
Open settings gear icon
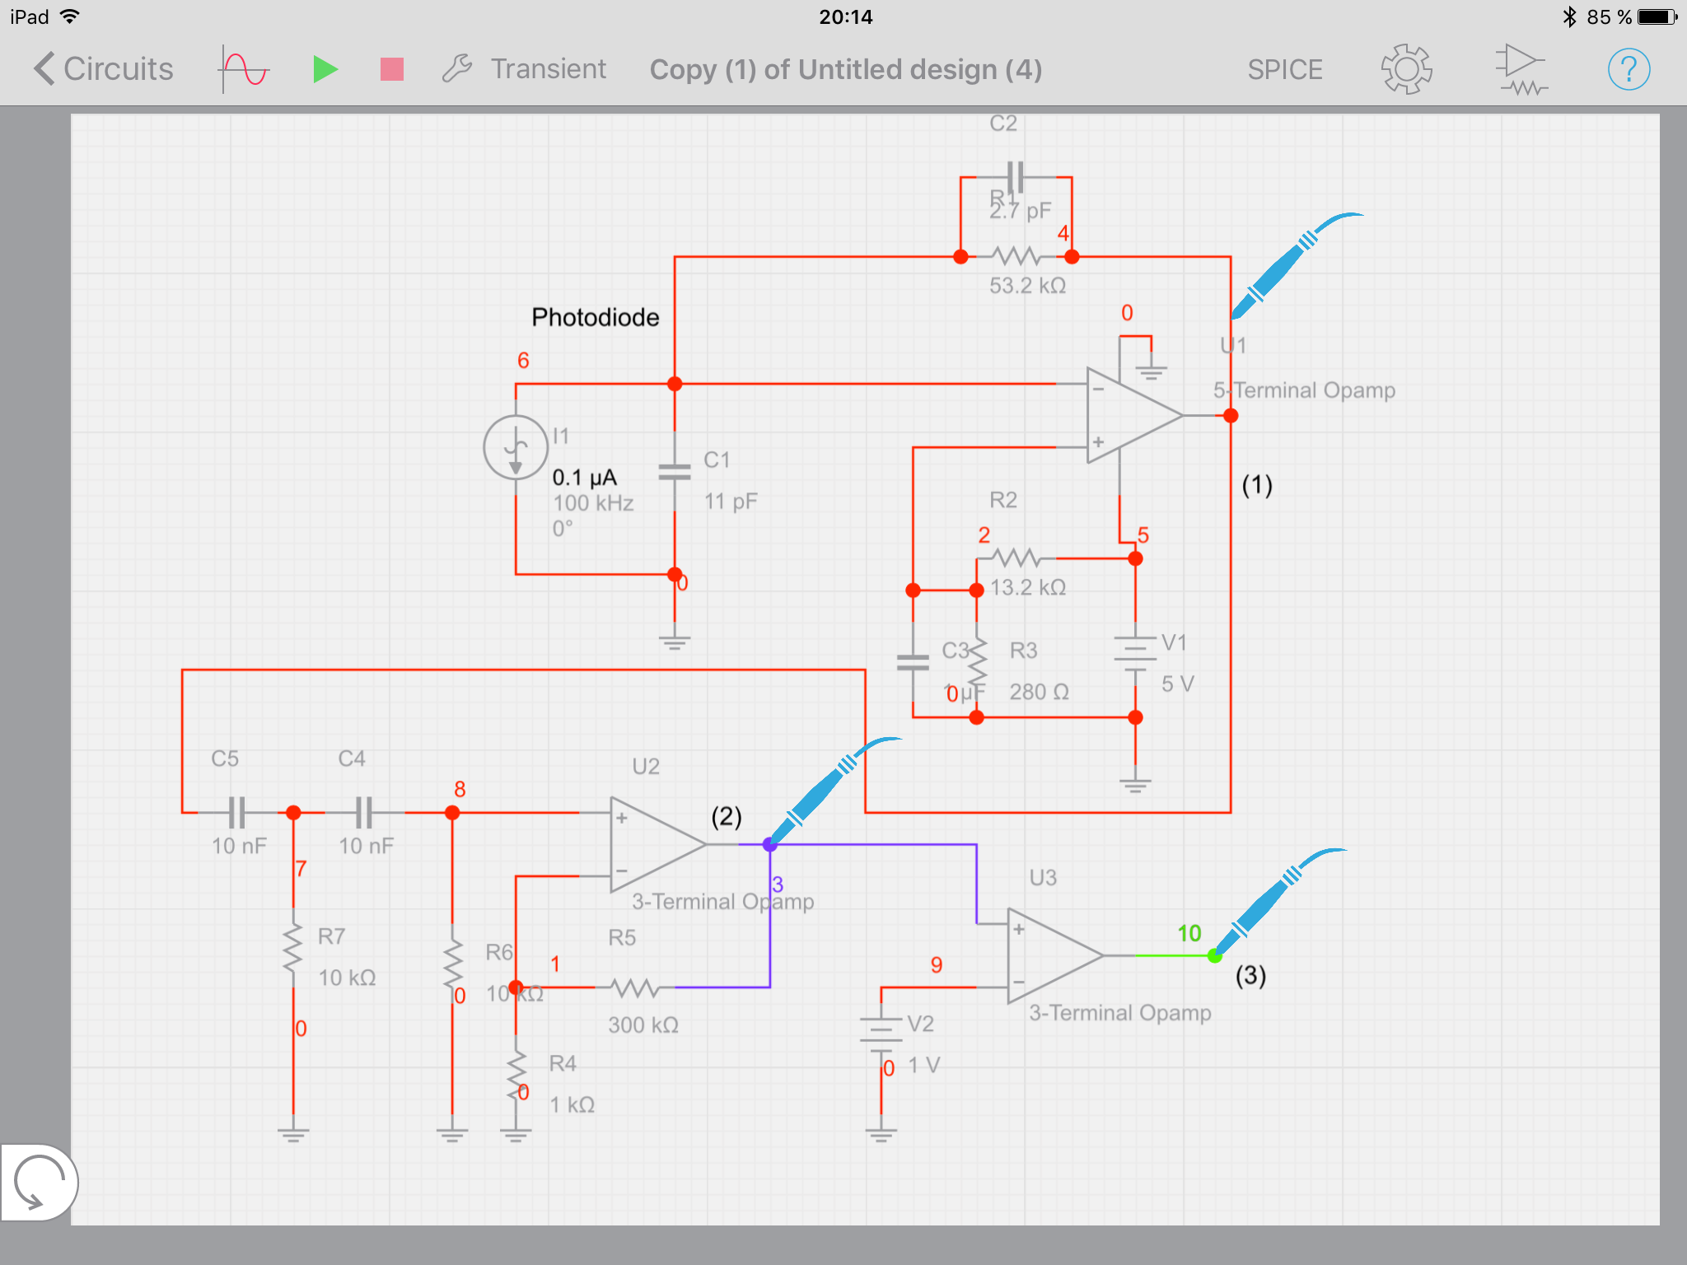coord(1406,69)
